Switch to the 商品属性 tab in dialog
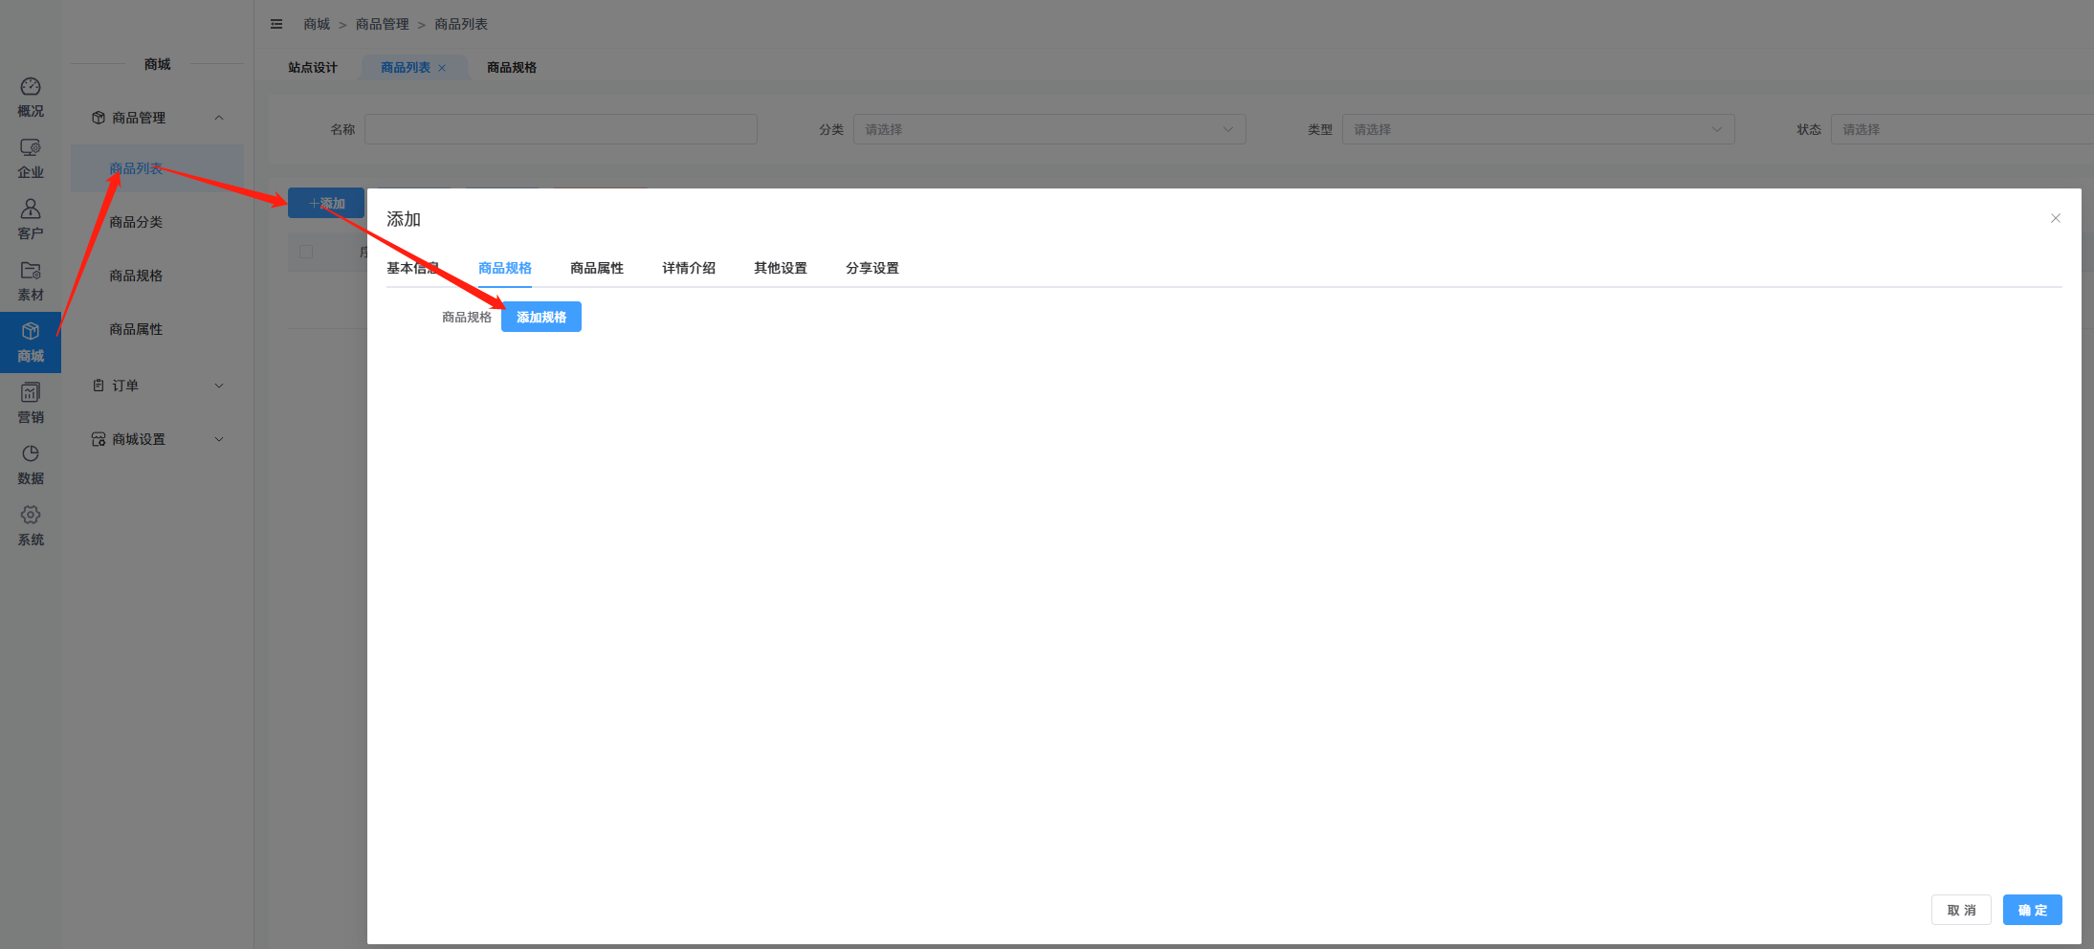 point(596,268)
